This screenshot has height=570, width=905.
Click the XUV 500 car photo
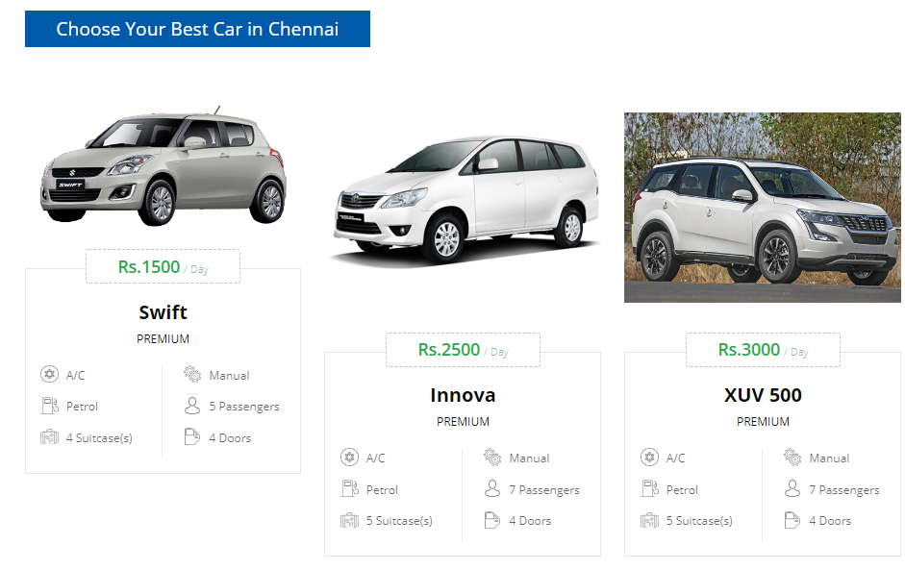point(763,207)
